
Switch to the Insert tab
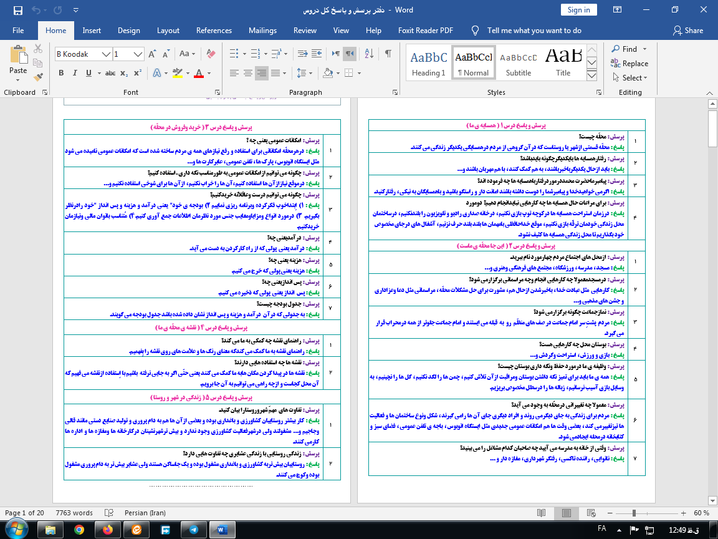pos(92,30)
